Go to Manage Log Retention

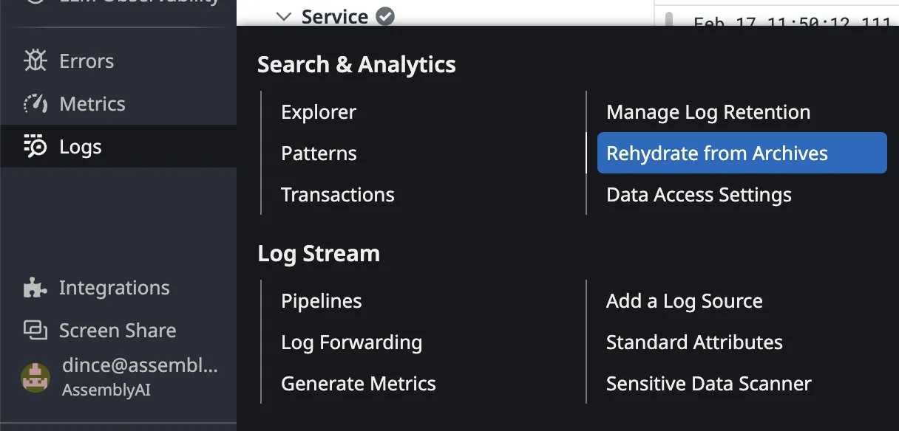[708, 112]
